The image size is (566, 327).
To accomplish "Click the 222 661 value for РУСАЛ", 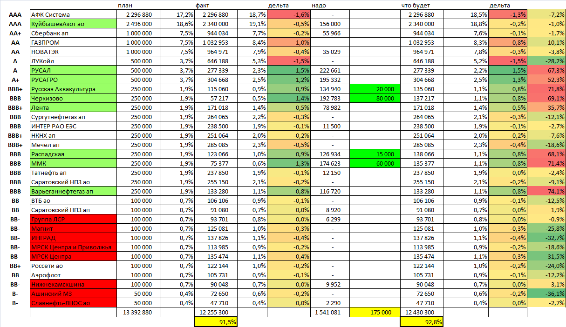I will [x=330, y=70].
